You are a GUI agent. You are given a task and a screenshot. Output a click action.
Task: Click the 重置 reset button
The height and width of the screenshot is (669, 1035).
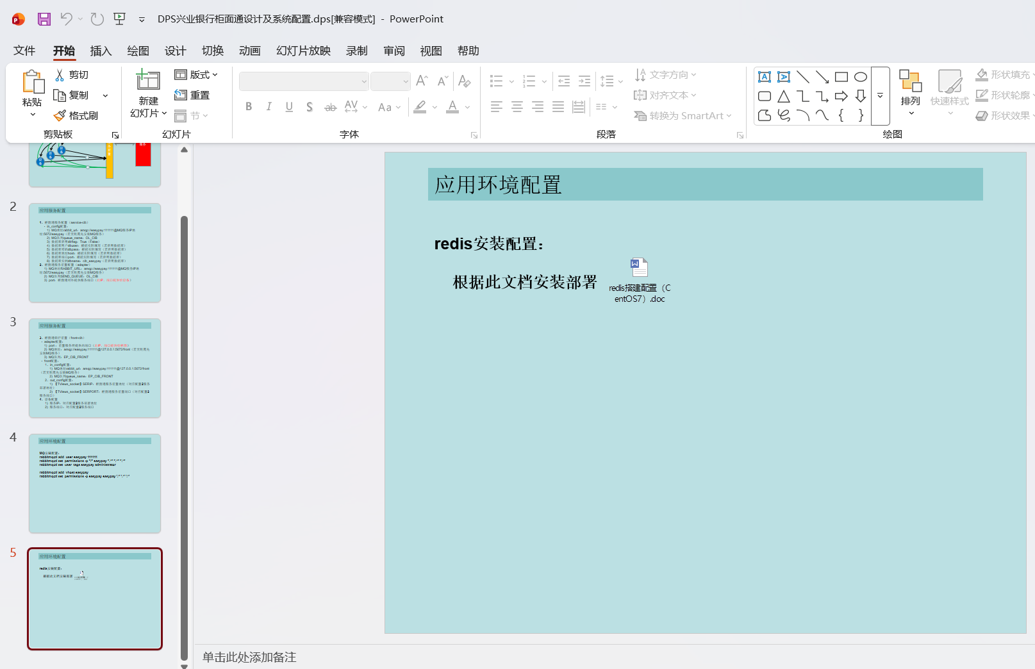(x=192, y=95)
